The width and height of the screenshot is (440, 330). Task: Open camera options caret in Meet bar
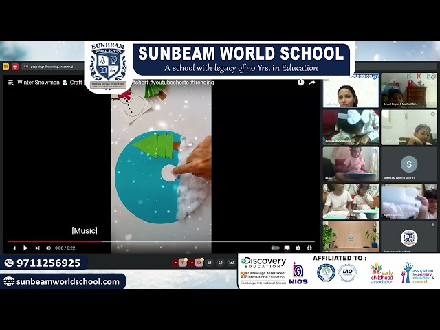pos(192,263)
